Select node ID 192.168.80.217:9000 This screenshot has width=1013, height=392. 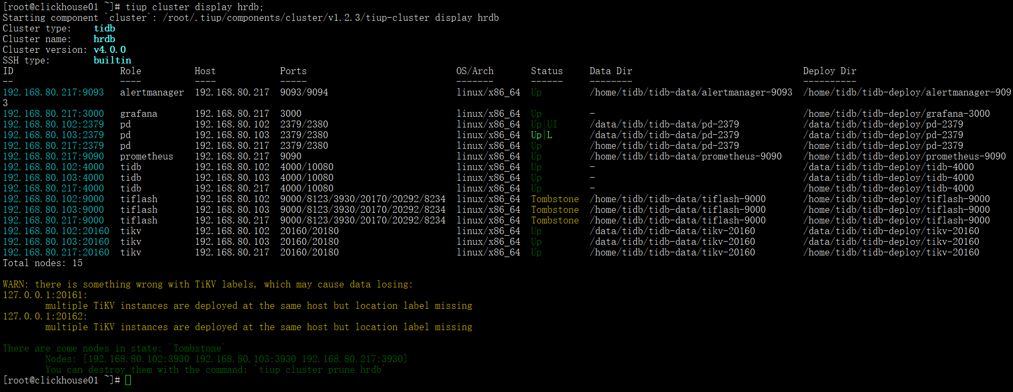(53, 220)
